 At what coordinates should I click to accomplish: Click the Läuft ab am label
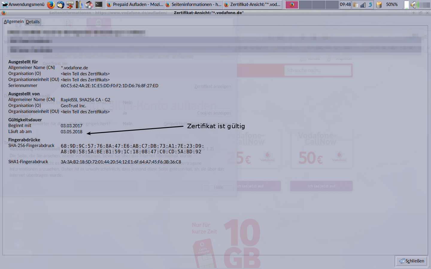pyautogui.click(x=20, y=132)
